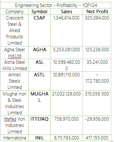Click Agha Steel sales 5,253,081,000
This screenshot has height=142, width=114.
click(67, 50)
